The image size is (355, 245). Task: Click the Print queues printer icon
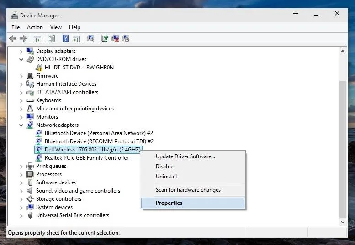tap(30, 166)
